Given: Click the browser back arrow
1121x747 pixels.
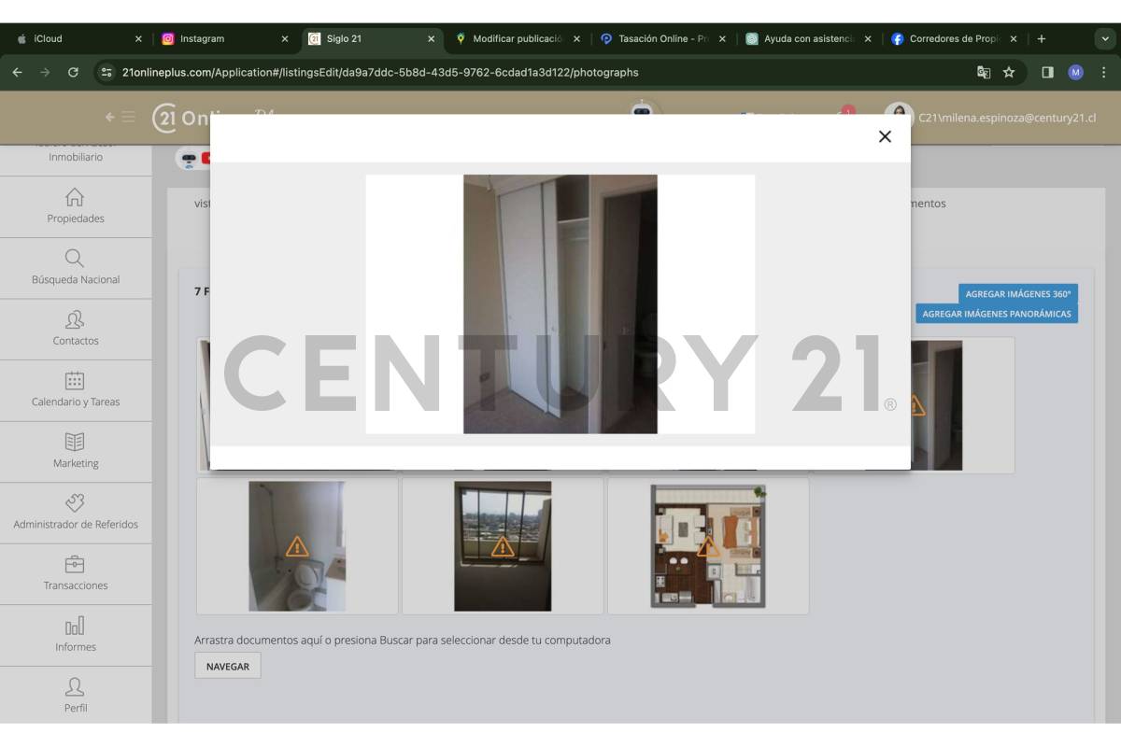Looking at the screenshot, I should 17,72.
